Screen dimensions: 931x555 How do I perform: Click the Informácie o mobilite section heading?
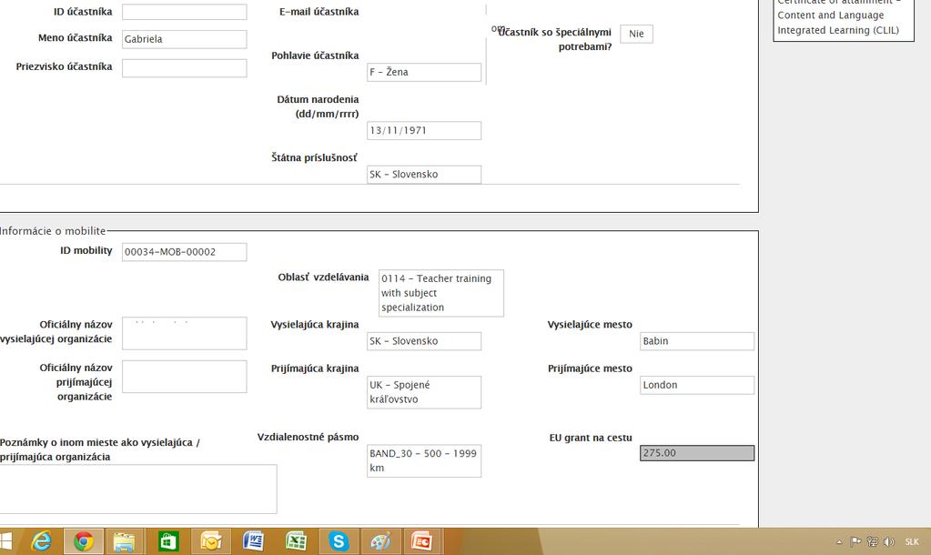tap(52, 231)
